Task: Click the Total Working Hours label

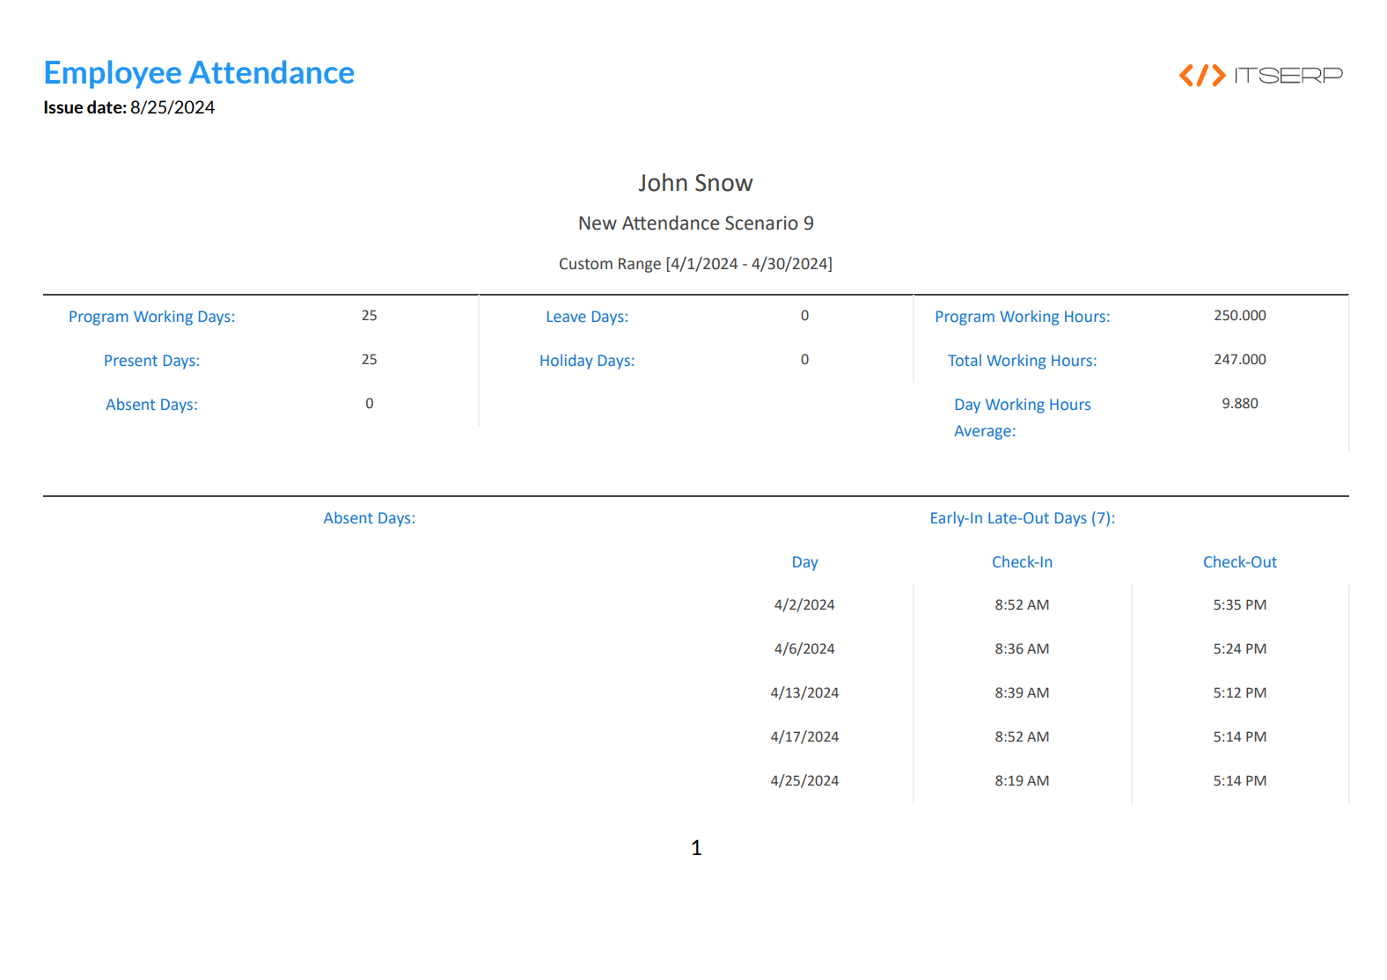Action: pyautogui.click(x=1023, y=361)
